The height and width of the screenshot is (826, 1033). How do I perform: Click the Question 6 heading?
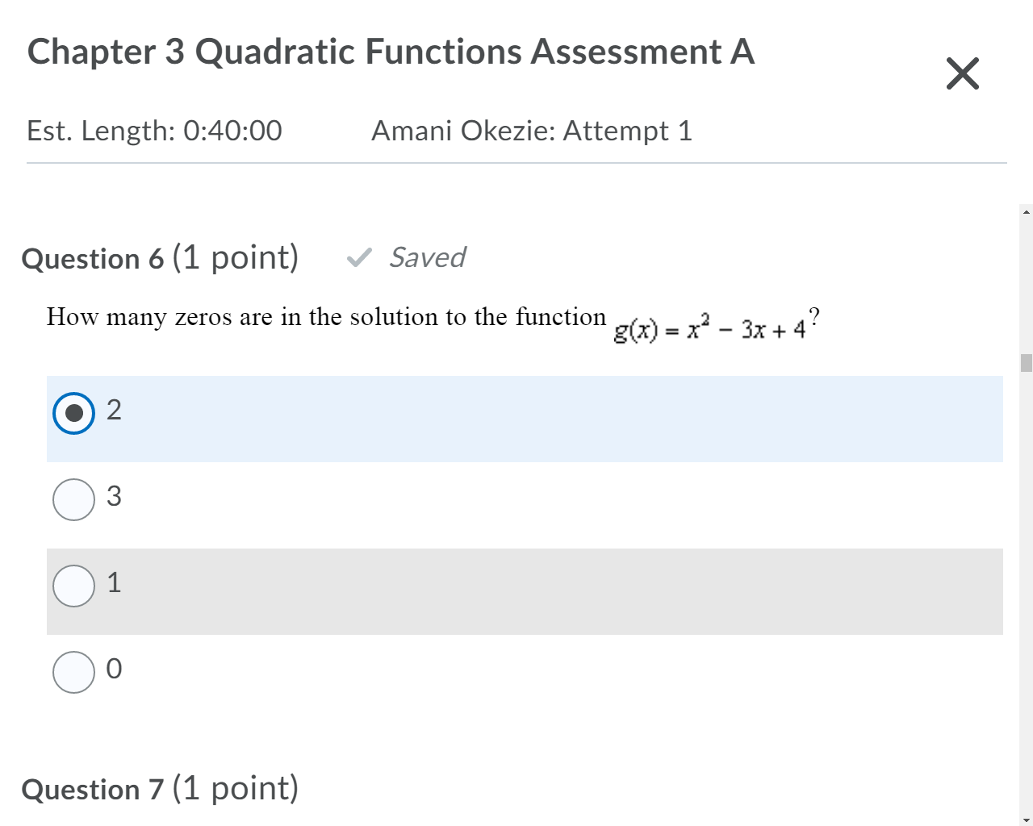(x=160, y=258)
